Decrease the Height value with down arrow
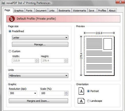The image size is (125, 111). pyautogui.click(x=66, y=62)
